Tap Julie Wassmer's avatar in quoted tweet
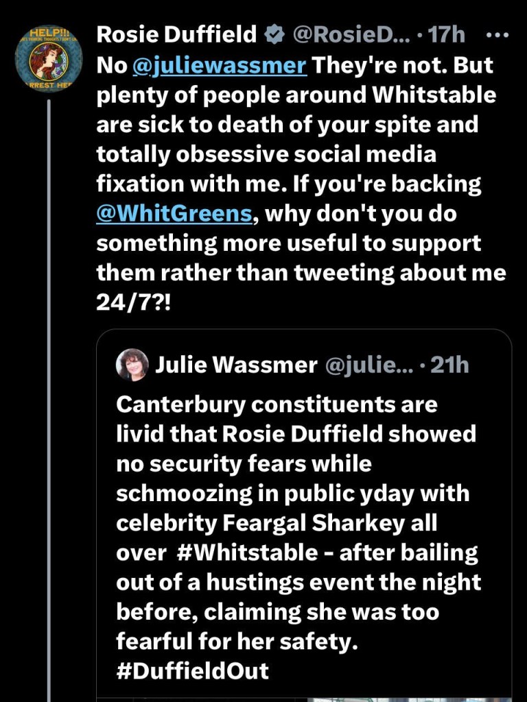527x702 pixels. pyautogui.click(x=132, y=365)
